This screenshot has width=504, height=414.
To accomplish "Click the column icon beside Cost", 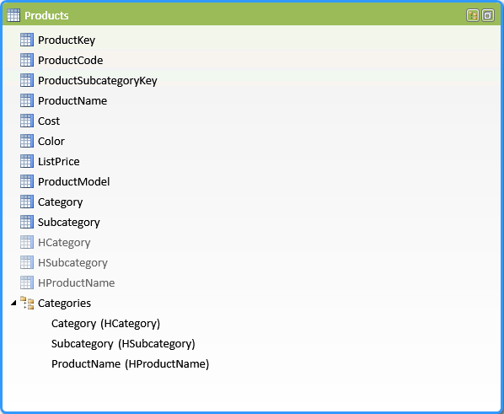I will pyautogui.click(x=27, y=121).
